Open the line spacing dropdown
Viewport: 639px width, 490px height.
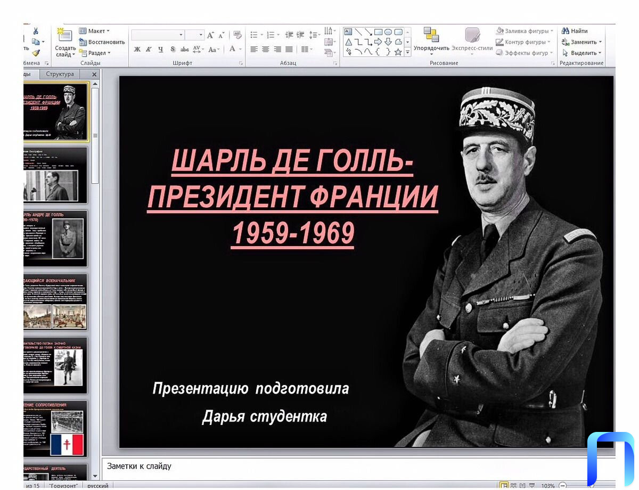click(315, 35)
